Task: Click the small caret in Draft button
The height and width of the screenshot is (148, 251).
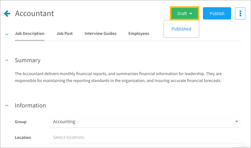Action: (x=191, y=14)
